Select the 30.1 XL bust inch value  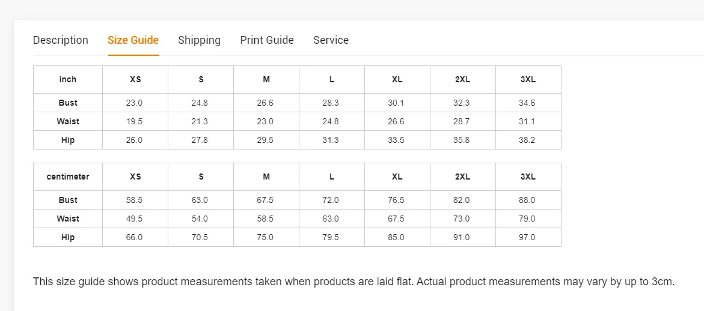[x=397, y=103]
